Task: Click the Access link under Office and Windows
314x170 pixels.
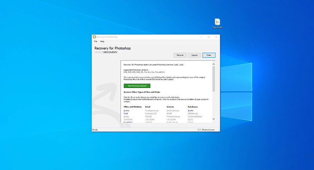Action: pyautogui.click(x=126, y=110)
